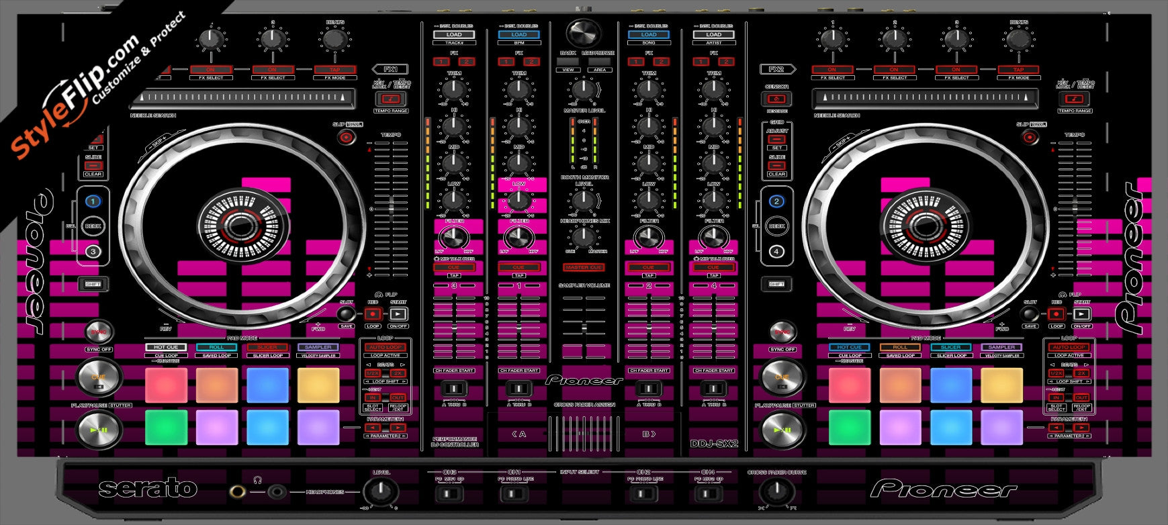Viewport: 1168px width, 525px height.
Task: Click right deck PARAMETER1 left arrow
Action: [x=1057, y=427]
